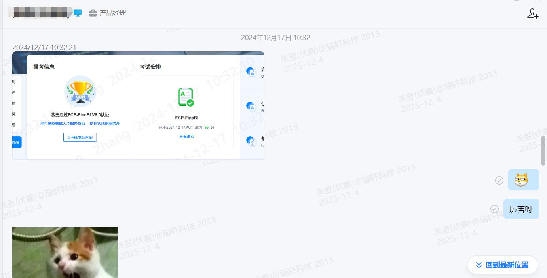This screenshot has width=547, height=278.
Task: Click read-status checkmark beside emoji message
Action: pyautogui.click(x=499, y=180)
